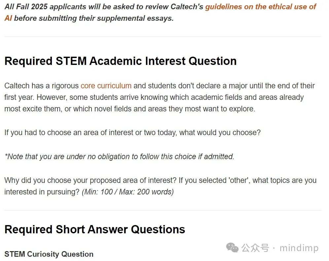
Task: Open the "guidelines on the ethical use of" link
Action: 260,7
